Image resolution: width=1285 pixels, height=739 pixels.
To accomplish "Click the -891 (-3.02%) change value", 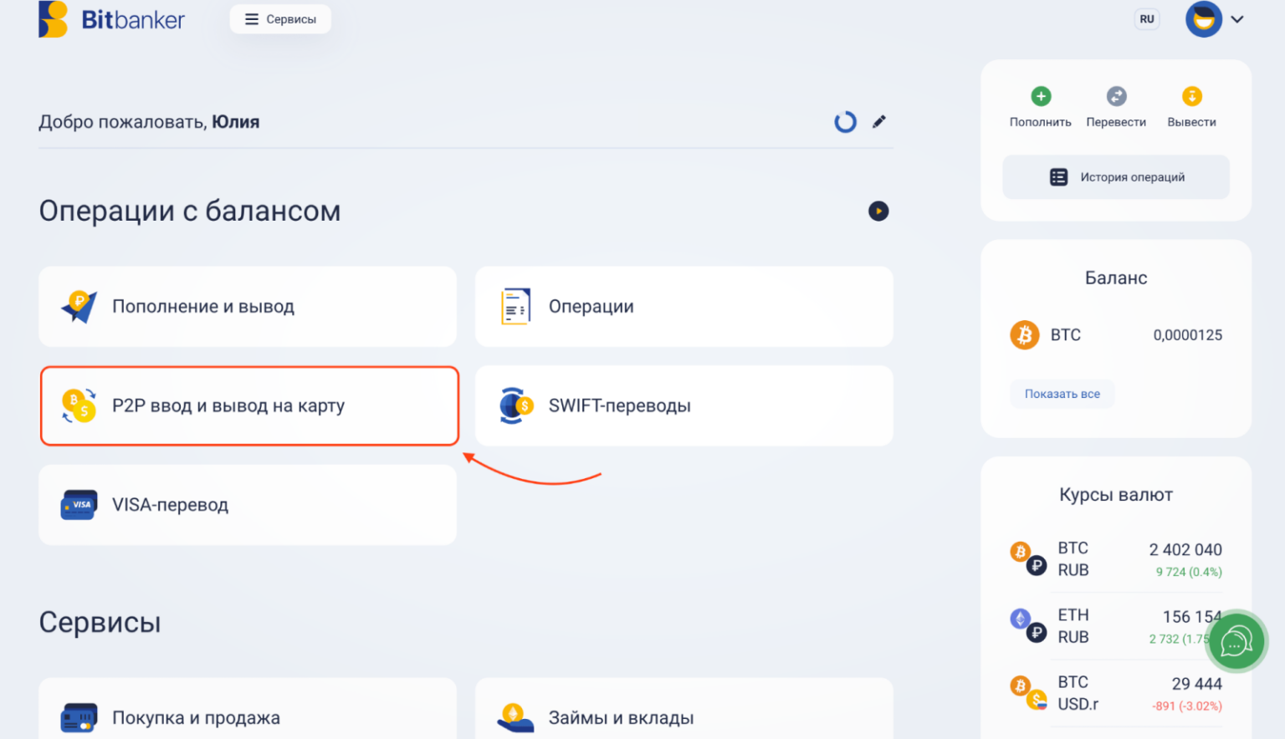I will (x=1187, y=706).
